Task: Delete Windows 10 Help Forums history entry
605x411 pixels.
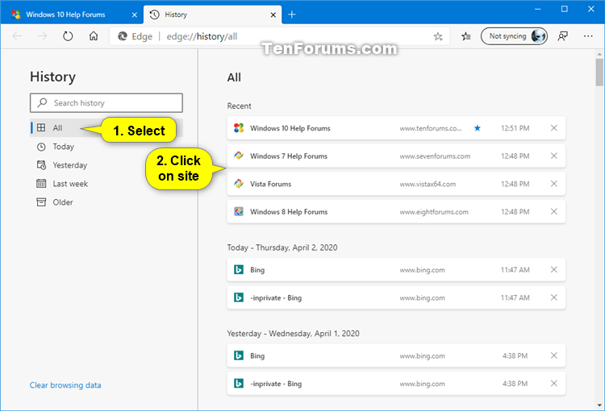Action: tap(553, 128)
